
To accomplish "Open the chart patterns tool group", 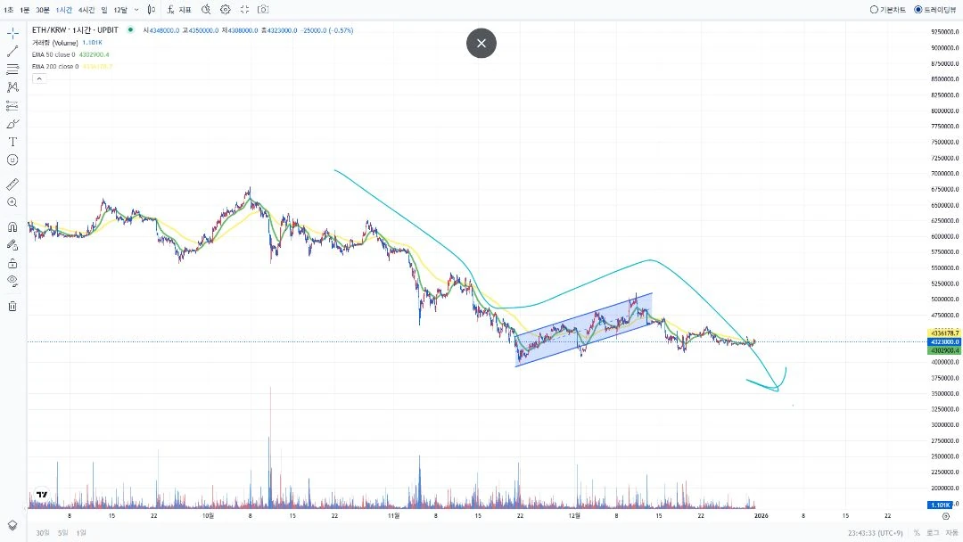I will pyautogui.click(x=12, y=87).
